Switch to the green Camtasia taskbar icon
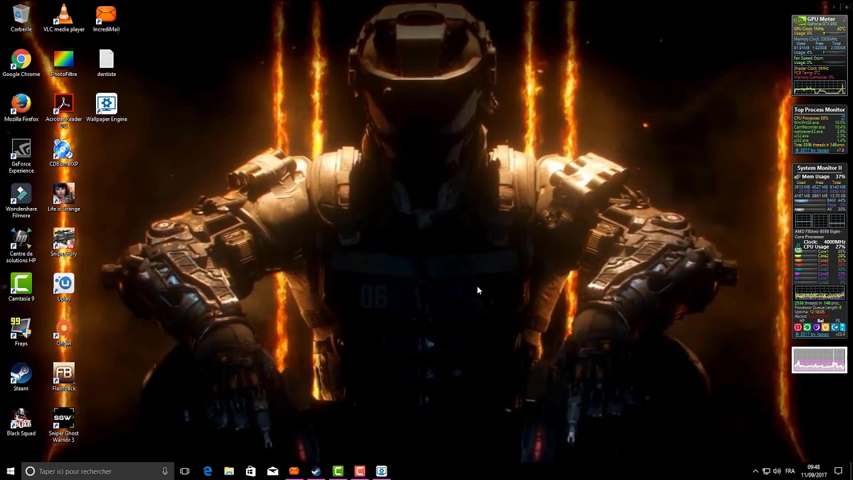Image resolution: width=853 pixels, height=480 pixels. pos(338,471)
